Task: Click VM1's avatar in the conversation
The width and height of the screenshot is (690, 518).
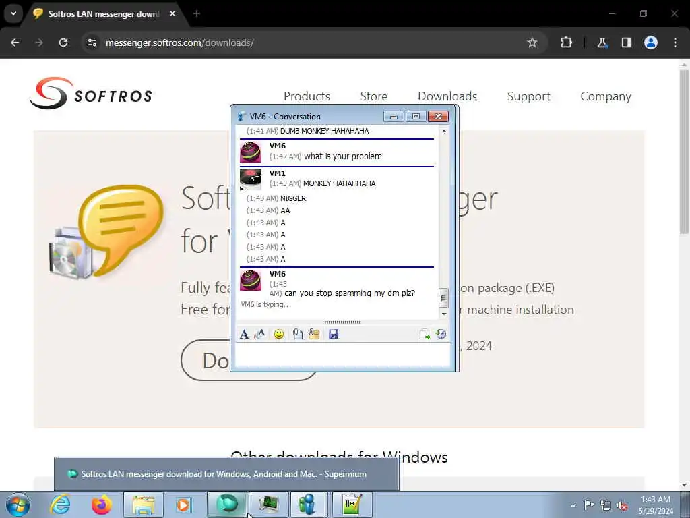Action: coord(251,179)
